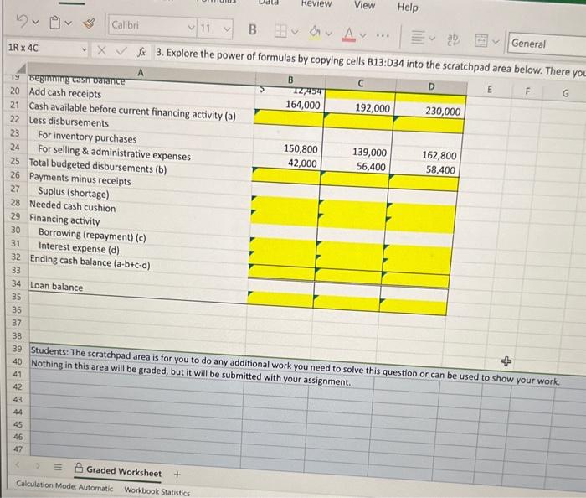Apply the red font color A
The width and height of the screenshot is (586, 498).
pyautogui.click(x=348, y=34)
